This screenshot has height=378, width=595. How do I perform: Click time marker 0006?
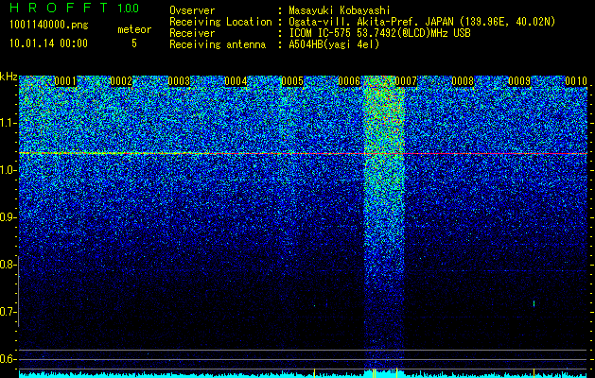pyautogui.click(x=349, y=81)
